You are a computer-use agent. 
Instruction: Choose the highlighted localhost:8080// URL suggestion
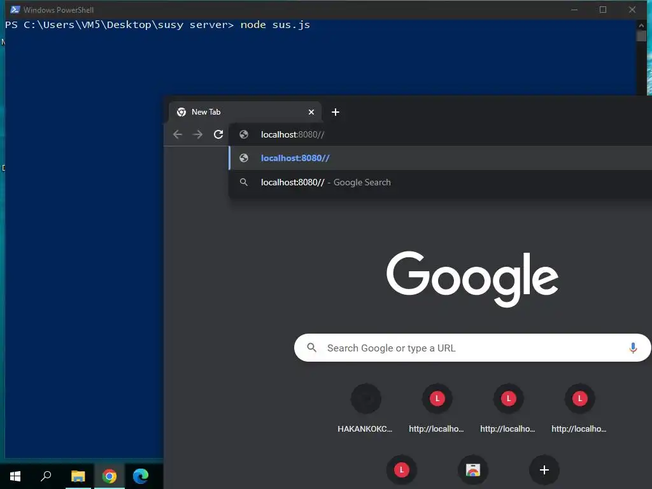[x=441, y=158]
